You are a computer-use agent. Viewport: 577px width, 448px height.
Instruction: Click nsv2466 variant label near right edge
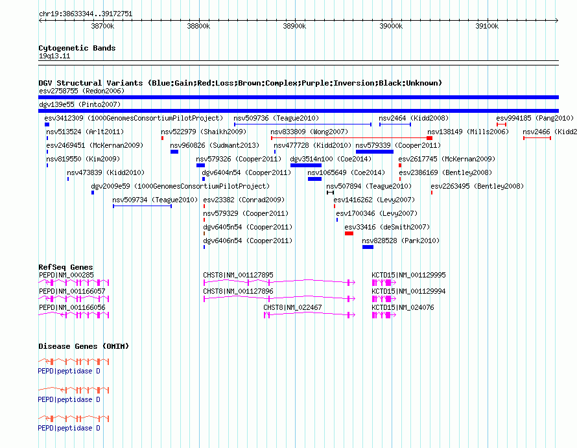[x=549, y=132]
